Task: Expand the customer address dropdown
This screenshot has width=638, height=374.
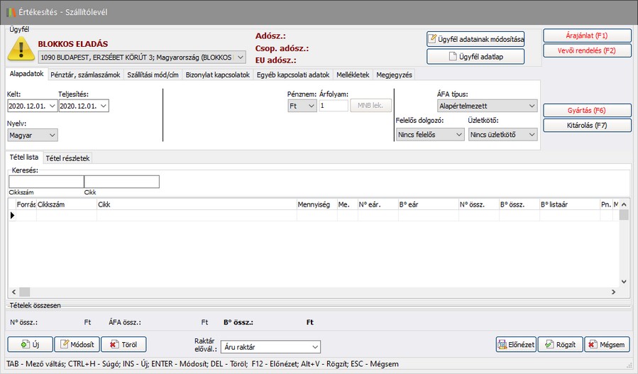Action: (x=239, y=56)
